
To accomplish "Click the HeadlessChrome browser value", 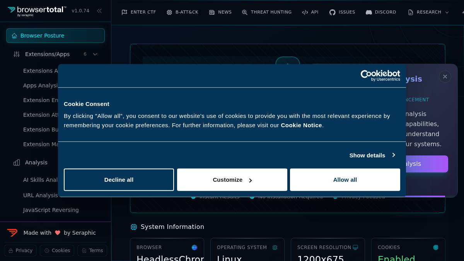I will click(x=170, y=258).
